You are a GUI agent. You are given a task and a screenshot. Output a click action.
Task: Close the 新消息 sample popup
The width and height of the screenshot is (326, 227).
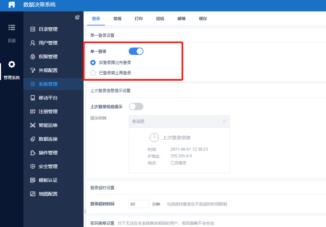(x=224, y=122)
